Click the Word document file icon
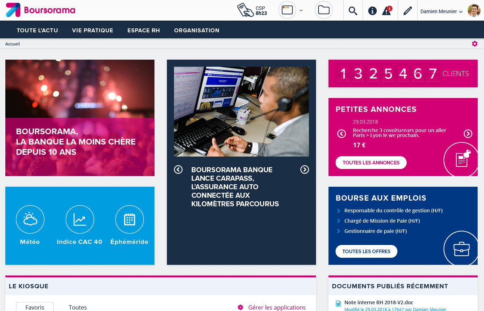Viewport: 484px width, 311px height. (x=338, y=304)
